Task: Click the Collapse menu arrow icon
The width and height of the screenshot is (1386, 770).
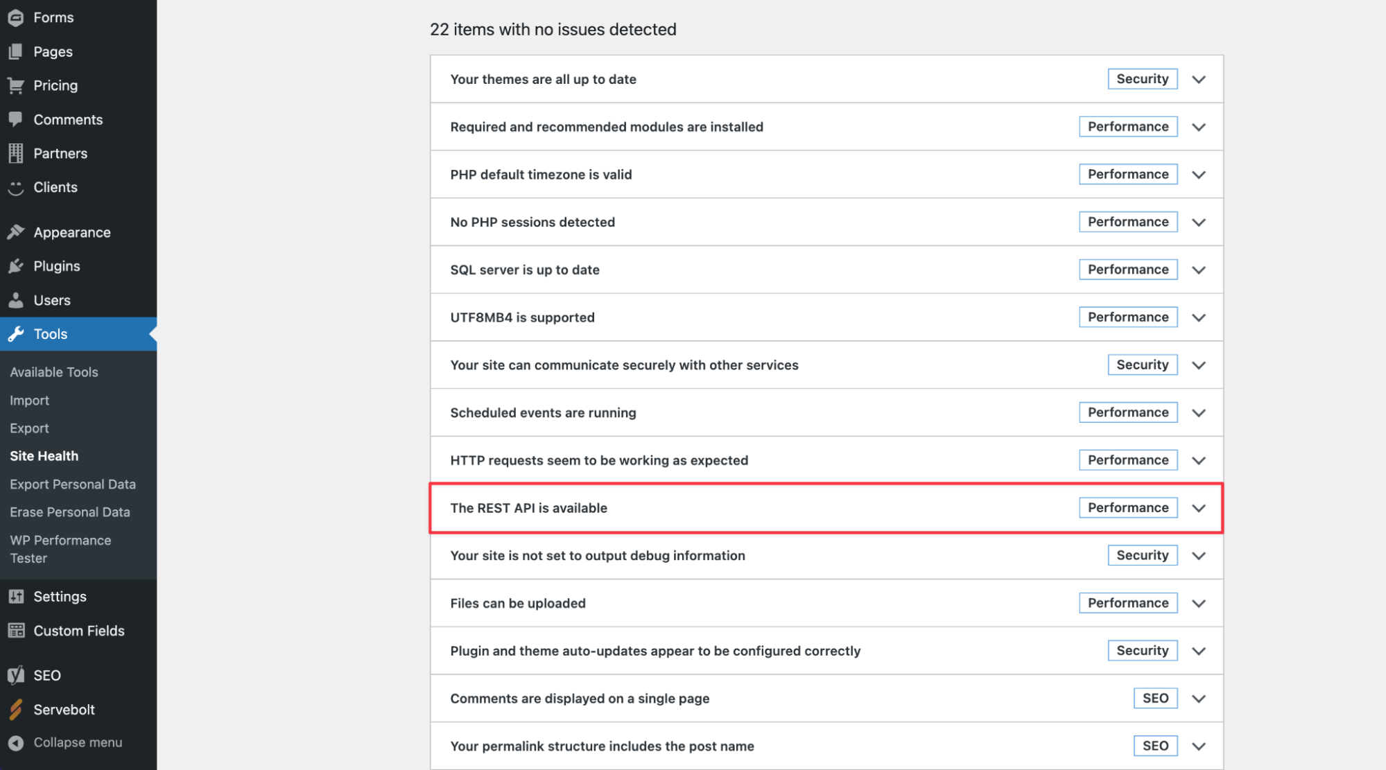Action: (16, 742)
